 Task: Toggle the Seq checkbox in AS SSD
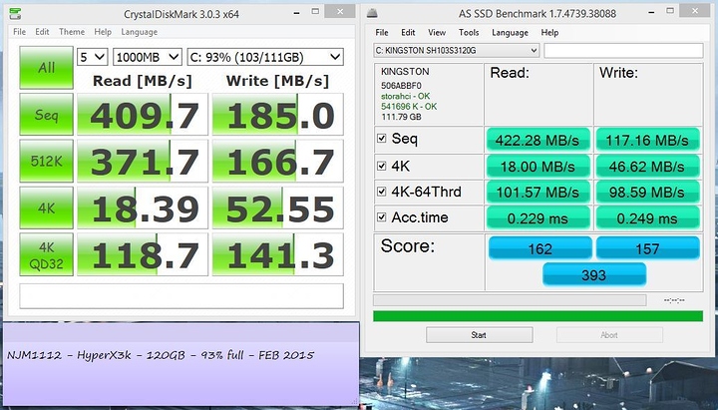point(382,138)
